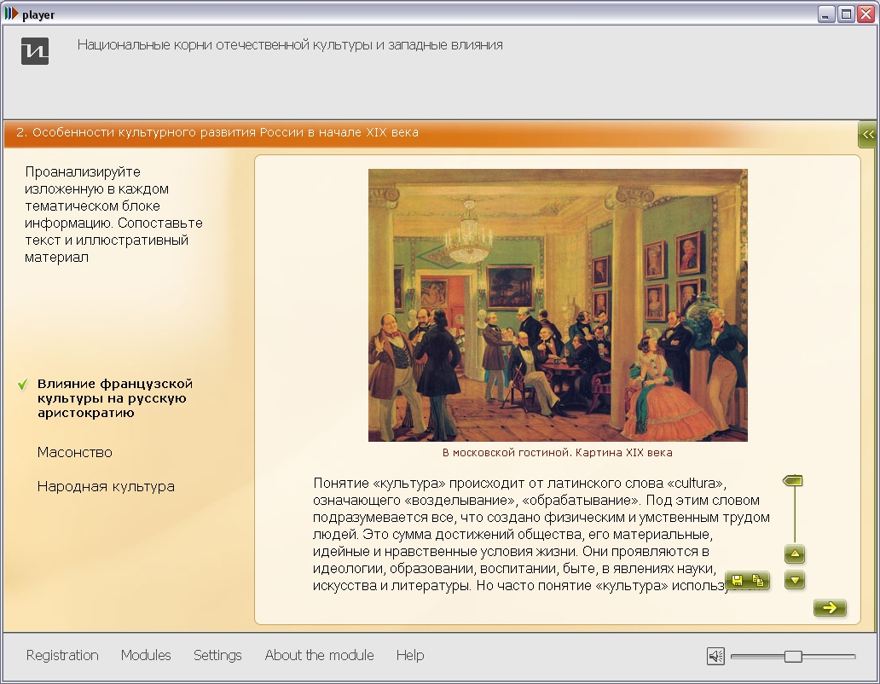Viewport: 880px width, 684px height.
Task: Mute sound with the speaker icon
Action: pyautogui.click(x=715, y=656)
